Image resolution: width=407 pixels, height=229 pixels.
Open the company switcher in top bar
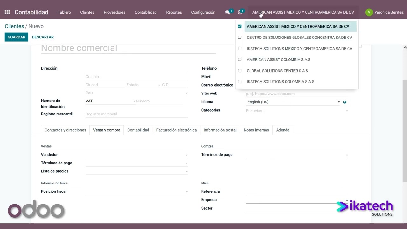point(303,12)
